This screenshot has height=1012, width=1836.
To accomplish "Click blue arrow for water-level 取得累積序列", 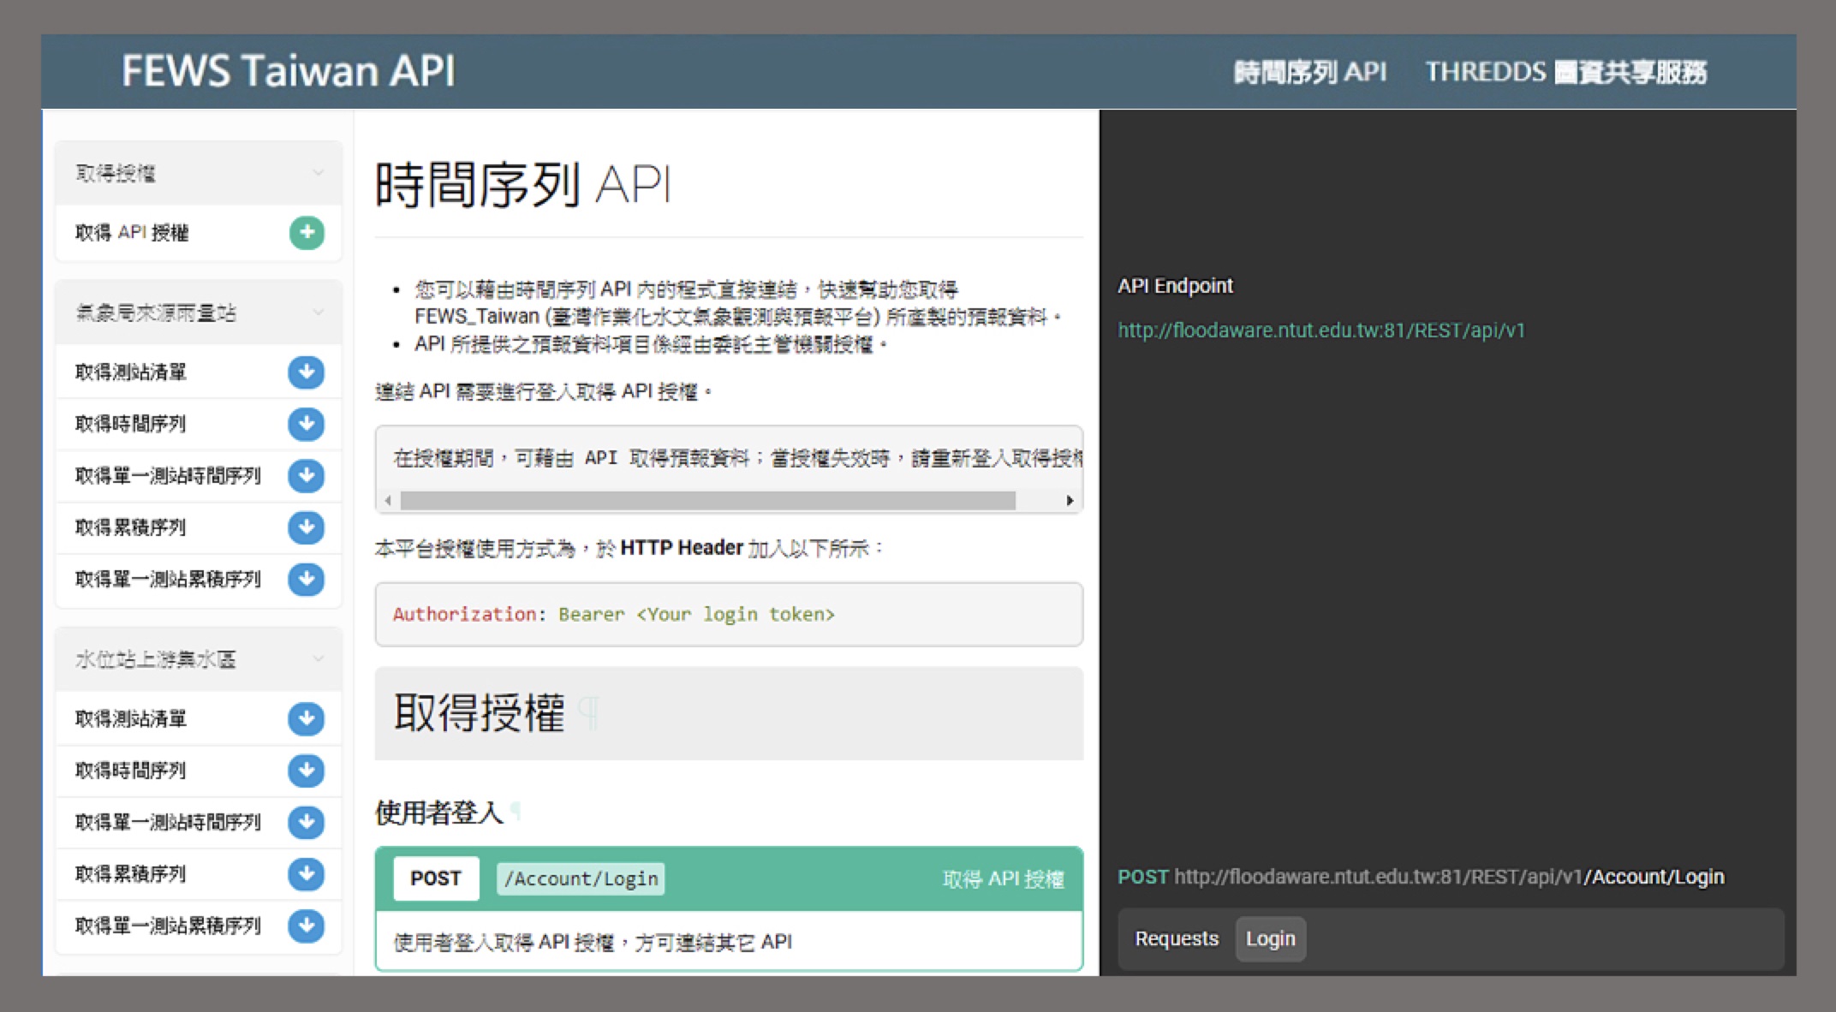I will [x=306, y=874].
